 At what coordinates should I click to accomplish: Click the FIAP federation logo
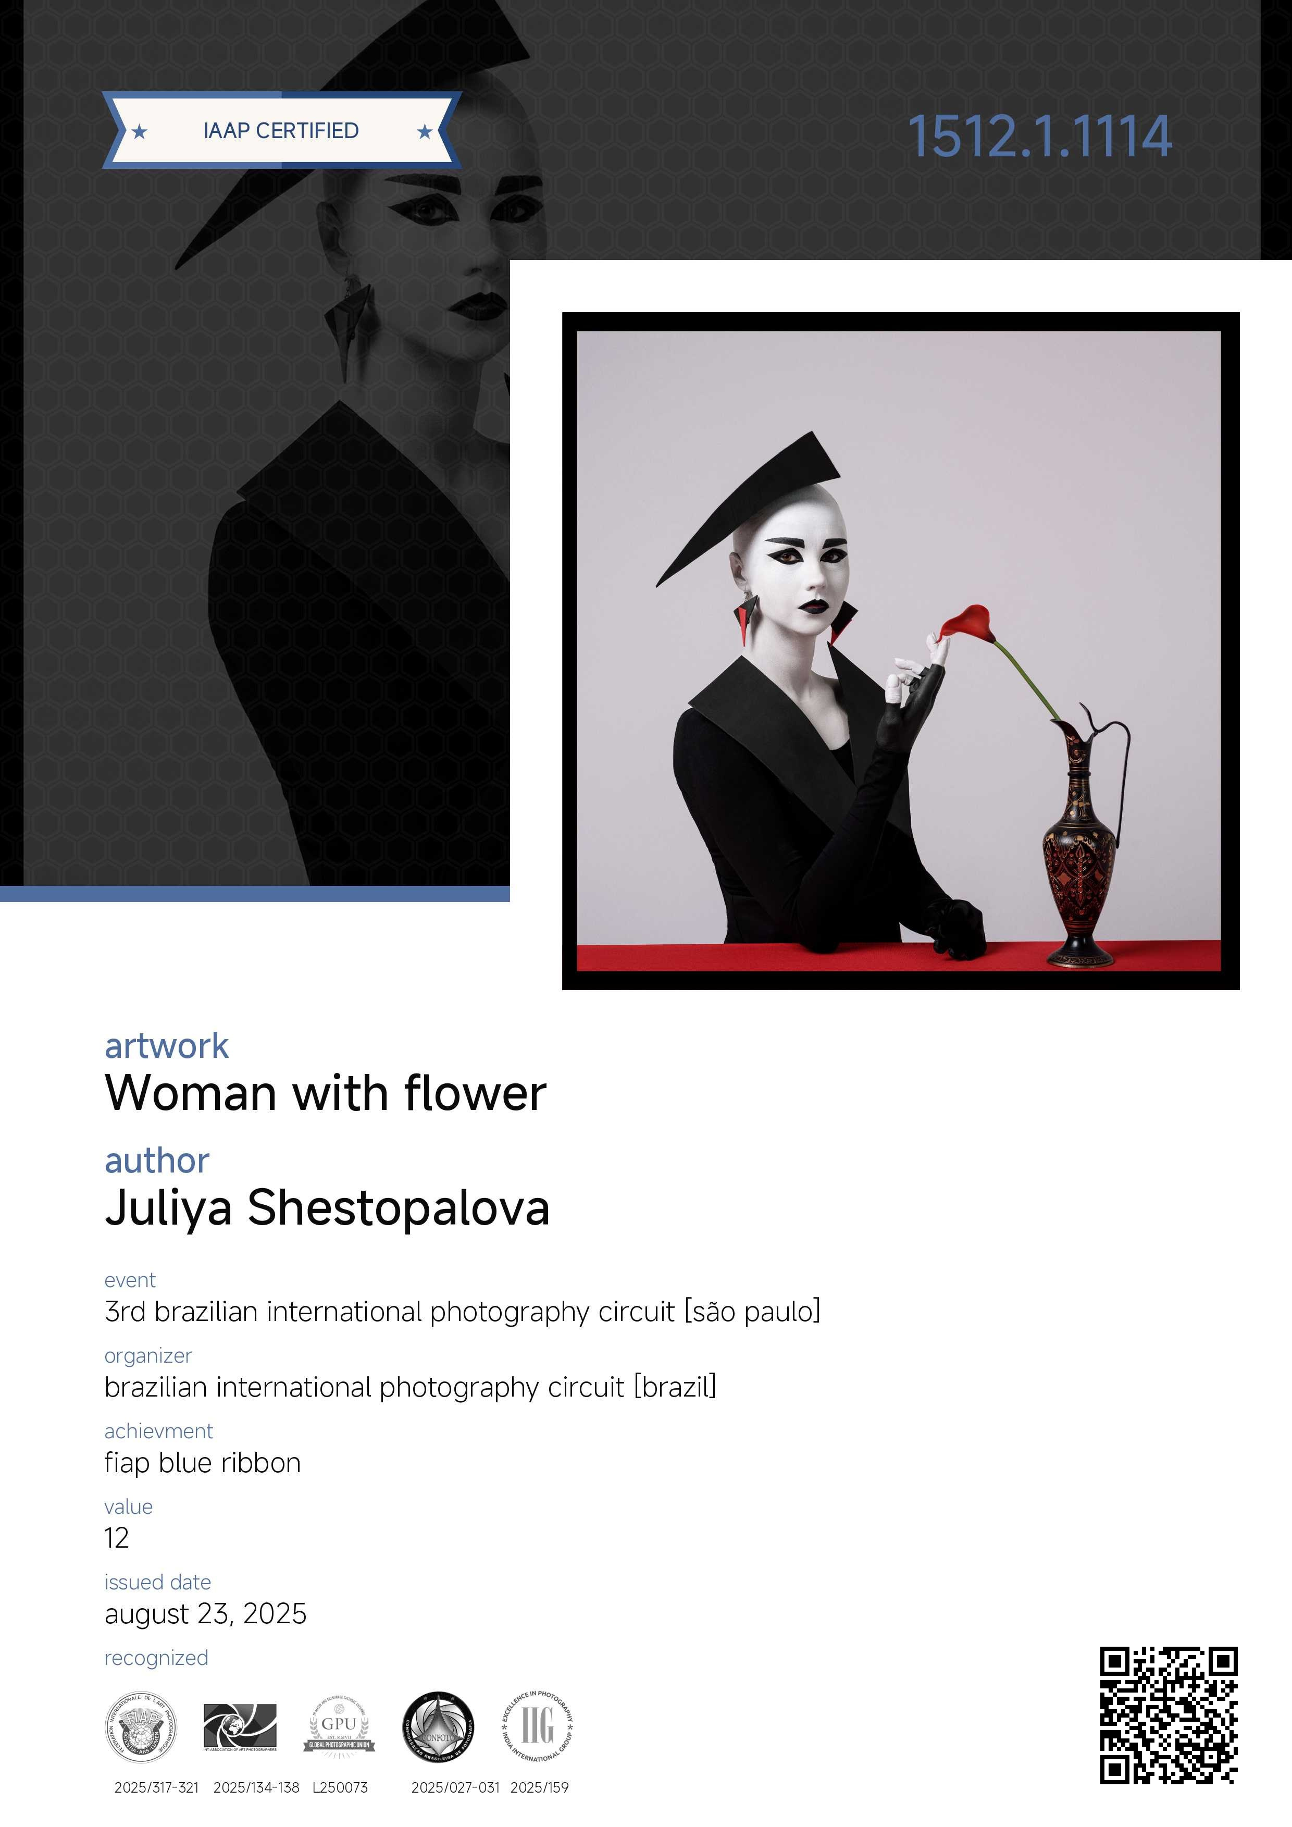141,1727
